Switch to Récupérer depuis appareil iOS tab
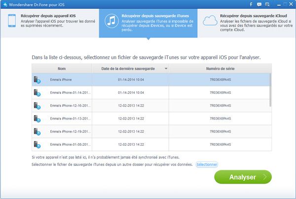This screenshot has width=296, height=199. click(50, 23)
